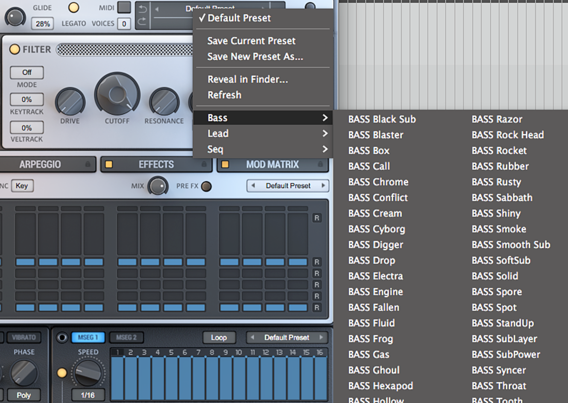Image resolution: width=568 pixels, height=403 pixels.
Task: Open the Mod Matrix tab
Action: (x=273, y=164)
